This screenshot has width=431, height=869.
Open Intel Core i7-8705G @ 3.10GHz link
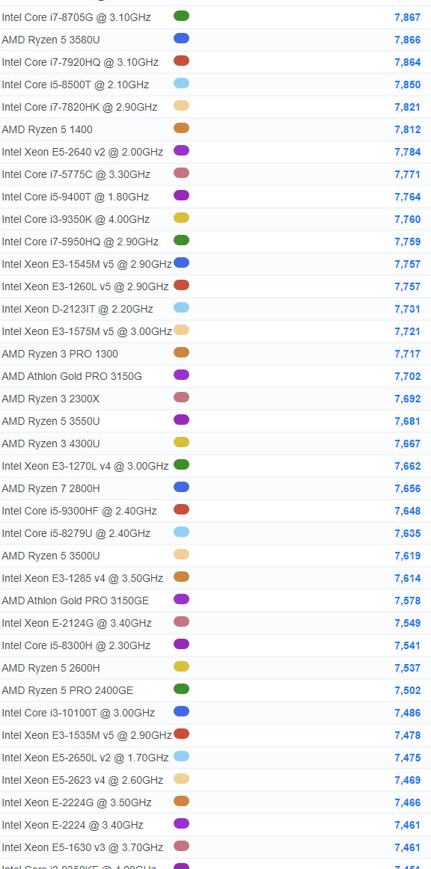point(76,17)
